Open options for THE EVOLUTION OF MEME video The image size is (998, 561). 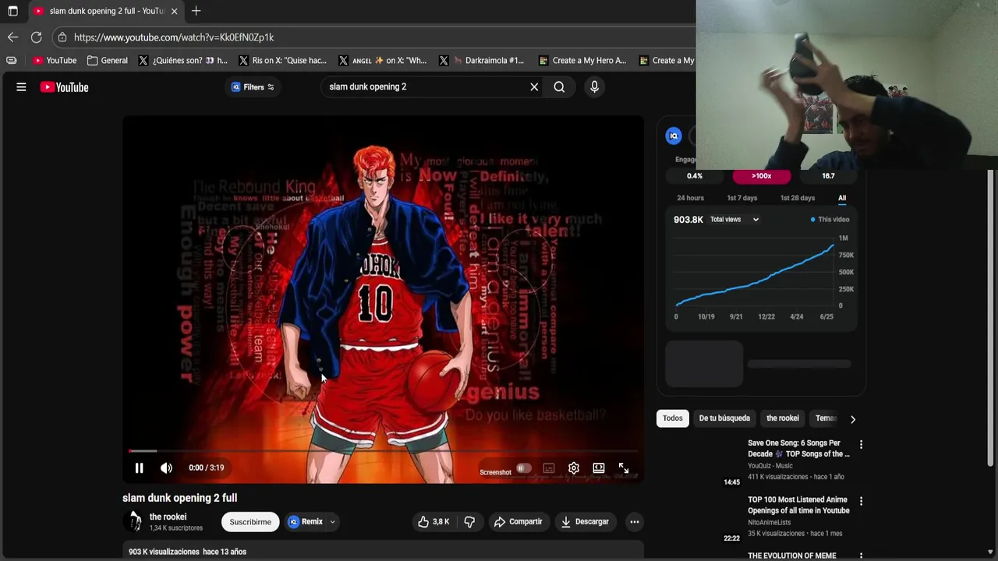[x=861, y=556]
